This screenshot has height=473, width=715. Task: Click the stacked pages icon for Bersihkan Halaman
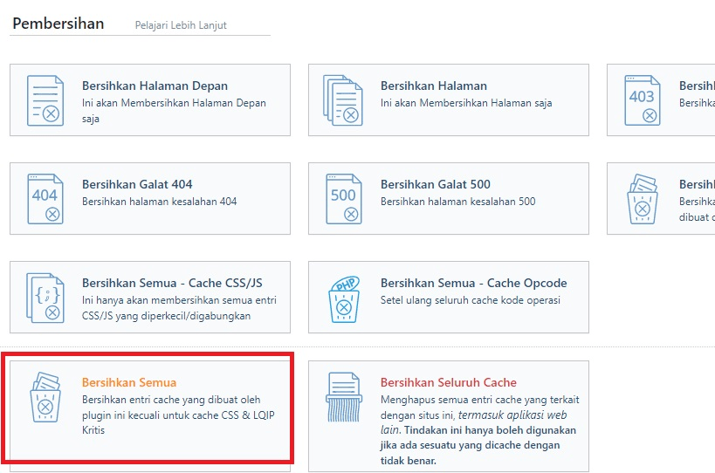coord(343,100)
